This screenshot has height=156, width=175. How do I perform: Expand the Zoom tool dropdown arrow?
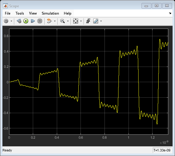pos(68,21)
